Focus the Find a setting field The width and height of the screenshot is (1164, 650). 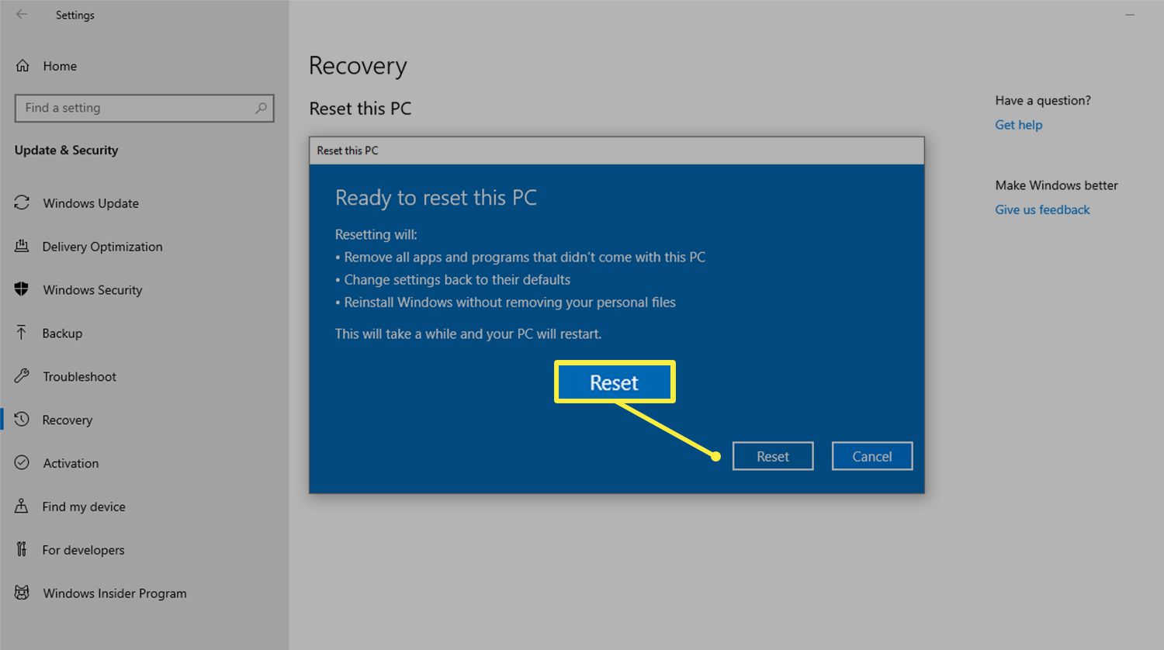tap(136, 108)
